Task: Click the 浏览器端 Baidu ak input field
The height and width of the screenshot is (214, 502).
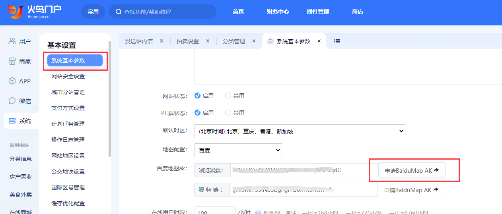Action: (x=304, y=170)
